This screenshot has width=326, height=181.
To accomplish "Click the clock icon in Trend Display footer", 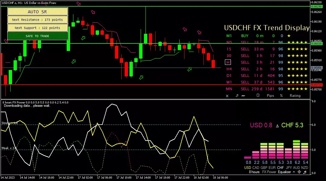I will (x=258, y=96).
